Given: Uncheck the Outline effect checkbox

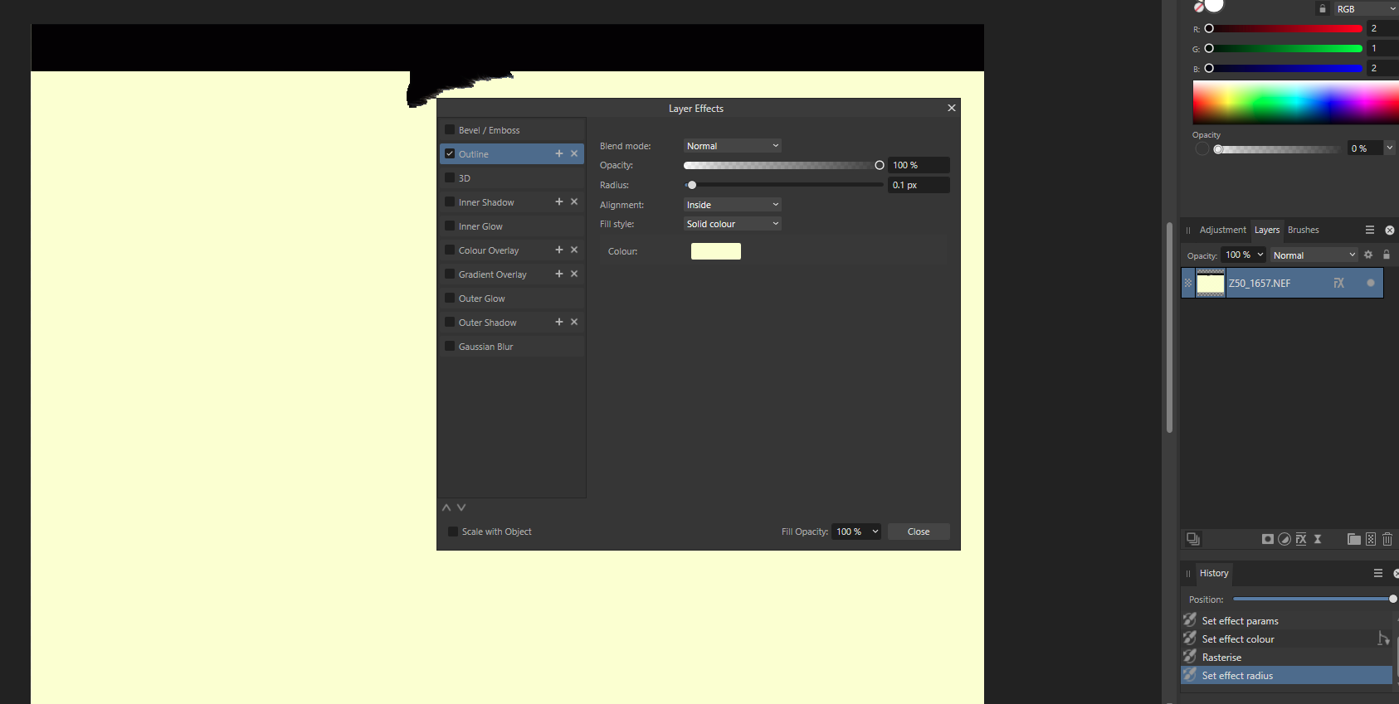Looking at the screenshot, I should pos(450,153).
